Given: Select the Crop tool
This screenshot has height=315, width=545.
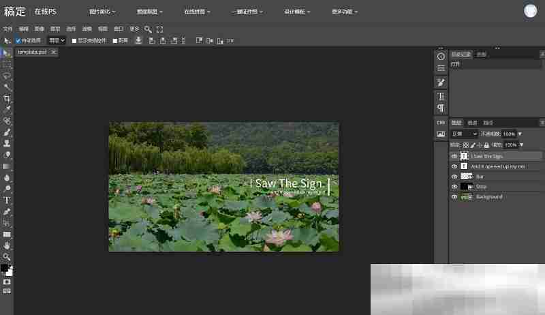Looking at the screenshot, I should pos(6,98).
